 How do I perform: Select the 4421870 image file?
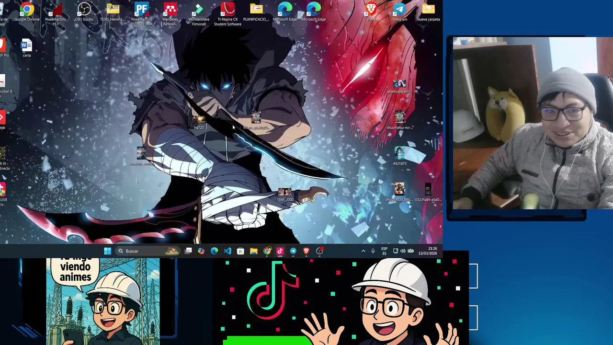pos(399,156)
